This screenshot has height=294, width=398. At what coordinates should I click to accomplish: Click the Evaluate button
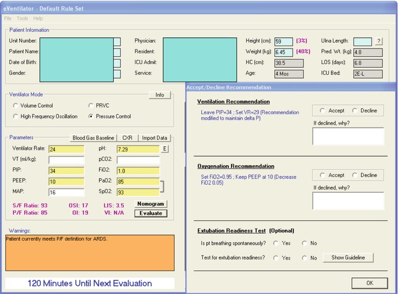pyautogui.click(x=150, y=213)
